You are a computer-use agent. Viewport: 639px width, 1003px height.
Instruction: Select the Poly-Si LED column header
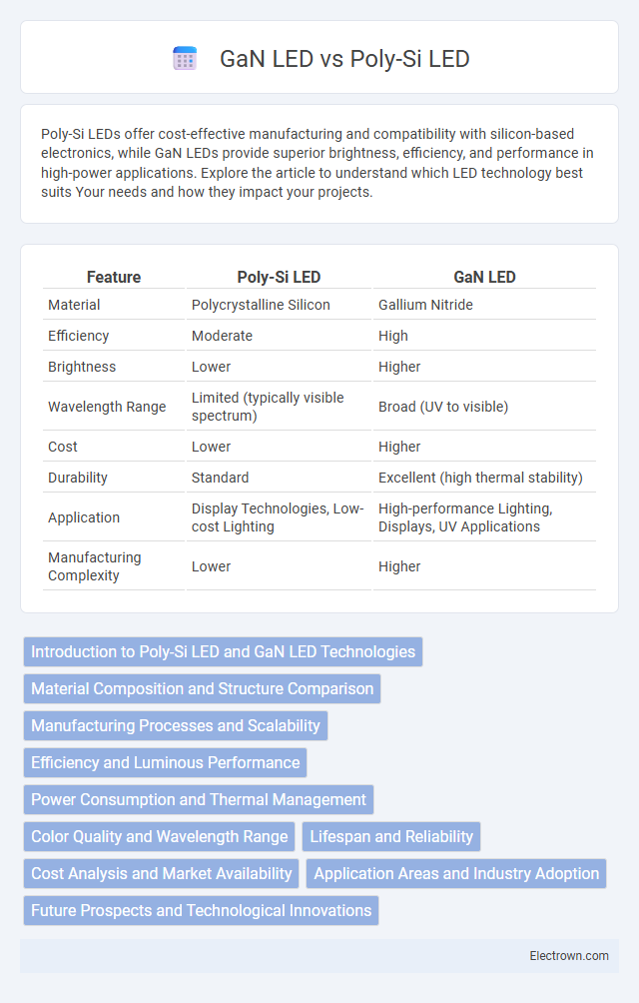pos(279,277)
